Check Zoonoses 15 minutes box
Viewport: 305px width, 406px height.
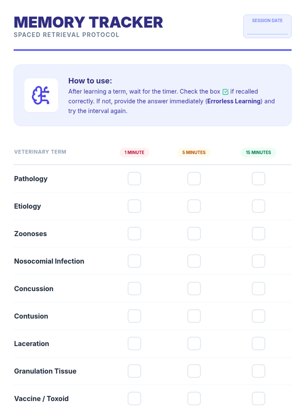pos(258,233)
